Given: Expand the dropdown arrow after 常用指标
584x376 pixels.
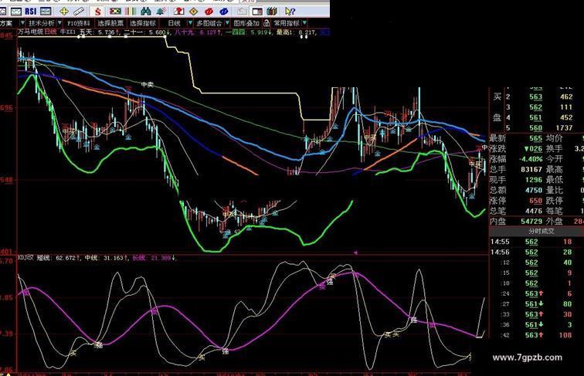Looking at the screenshot, I should click(304, 23).
